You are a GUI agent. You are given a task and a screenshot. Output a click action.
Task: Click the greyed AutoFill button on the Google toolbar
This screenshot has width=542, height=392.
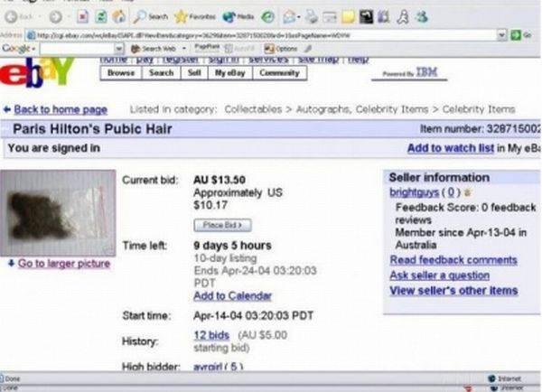(240, 49)
